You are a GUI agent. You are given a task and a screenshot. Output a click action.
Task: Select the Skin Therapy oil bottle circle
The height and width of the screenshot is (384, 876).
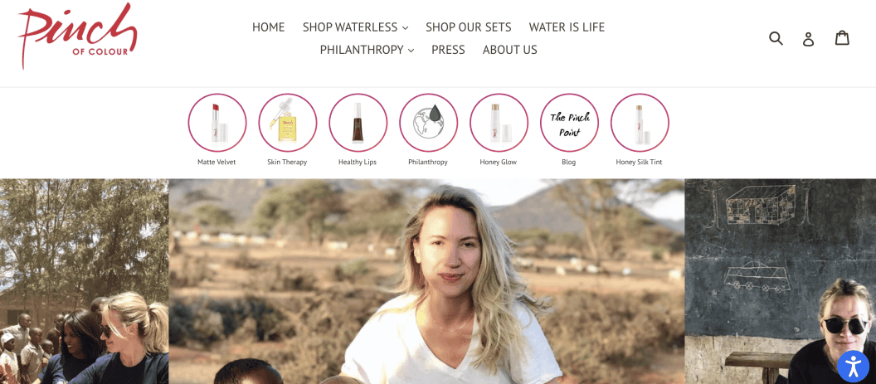point(287,123)
